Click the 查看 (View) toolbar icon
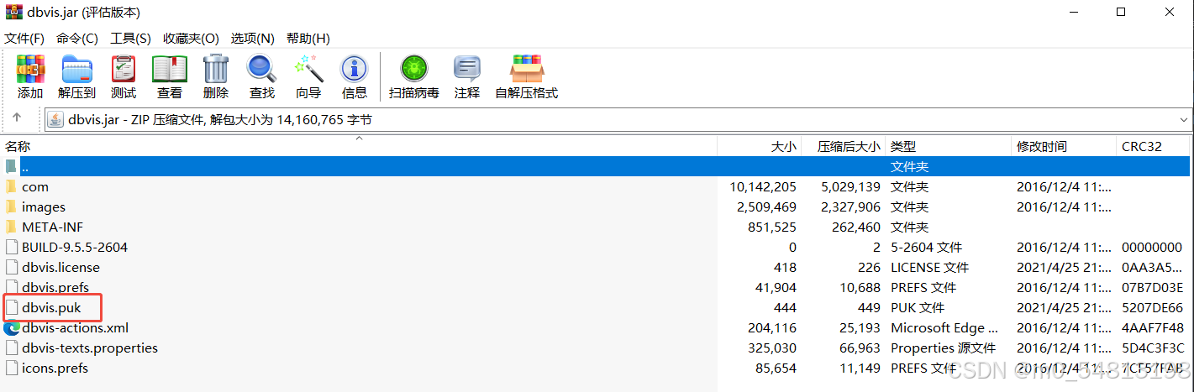The width and height of the screenshot is (1194, 392). pyautogui.click(x=169, y=69)
